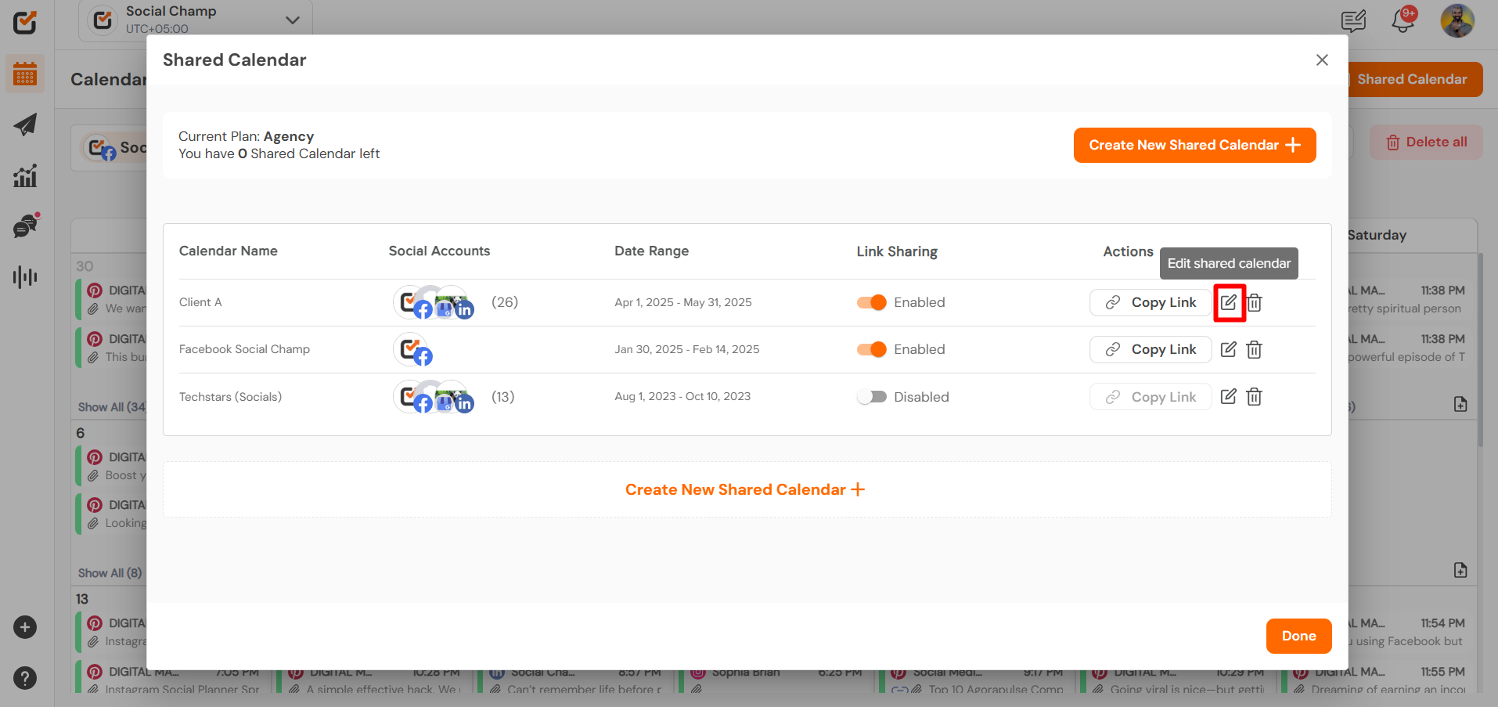The image size is (1498, 707).
Task: Disable link sharing for Client A
Action: [x=871, y=302]
